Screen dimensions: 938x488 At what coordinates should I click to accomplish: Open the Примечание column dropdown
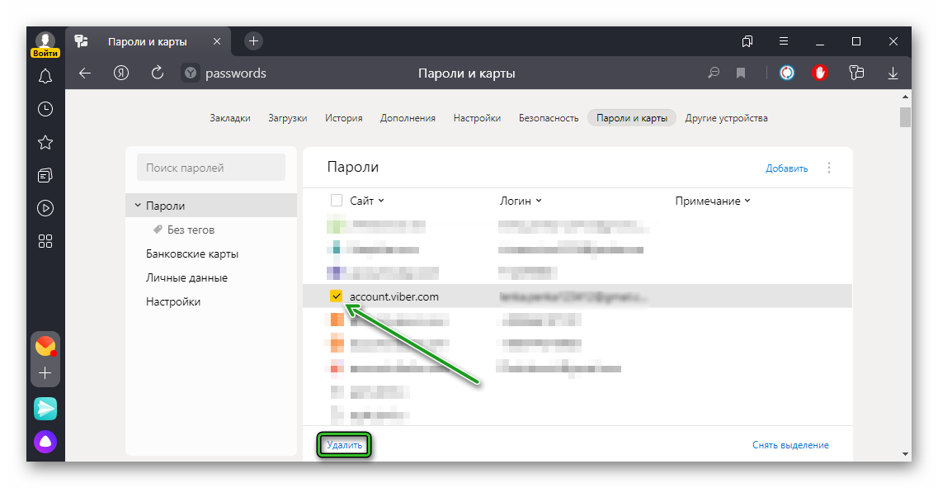click(713, 201)
